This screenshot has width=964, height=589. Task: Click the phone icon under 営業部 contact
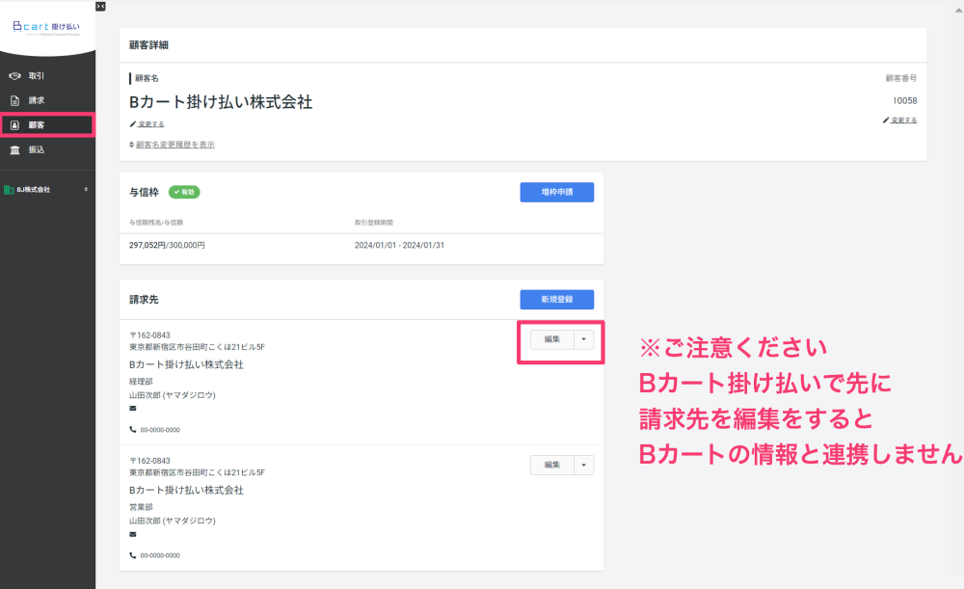click(133, 555)
